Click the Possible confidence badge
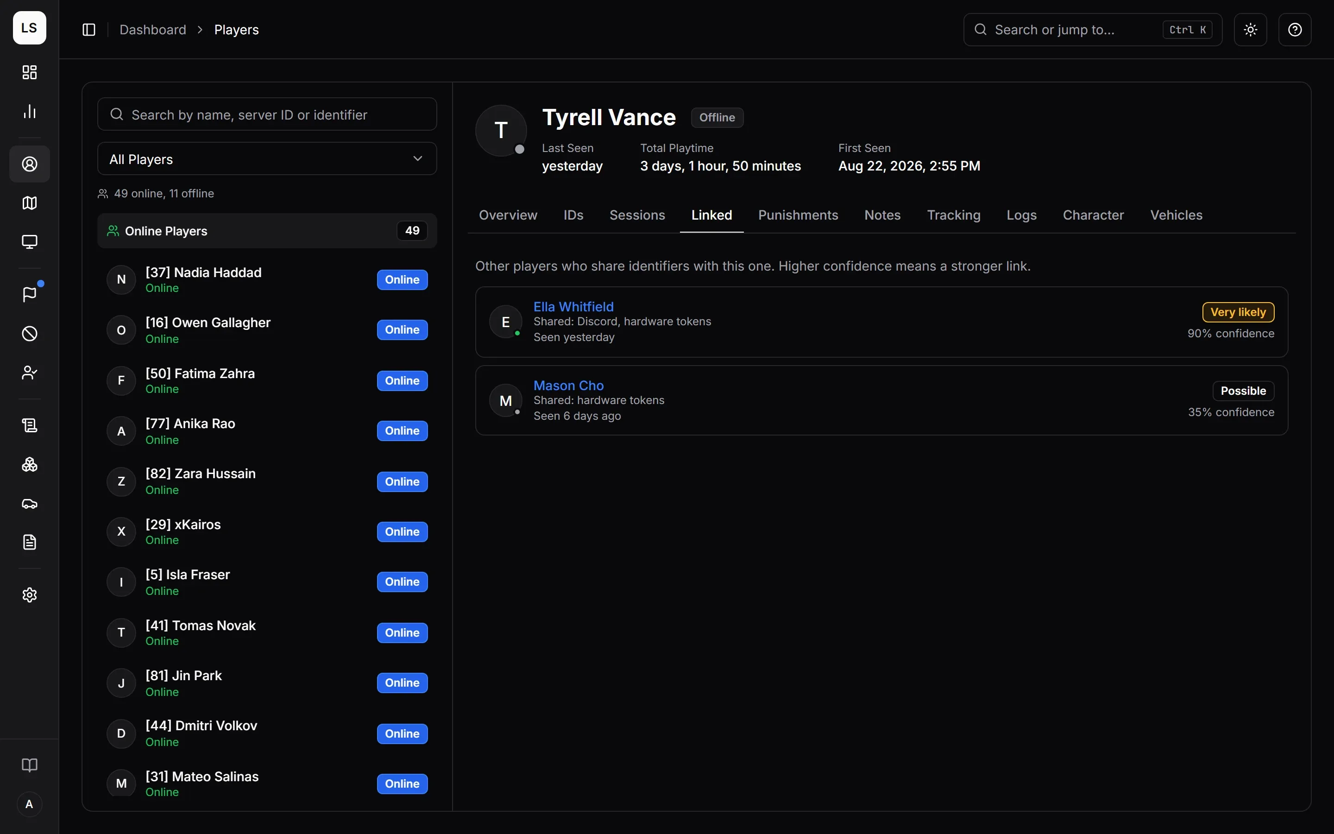1334x834 pixels. pos(1243,391)
